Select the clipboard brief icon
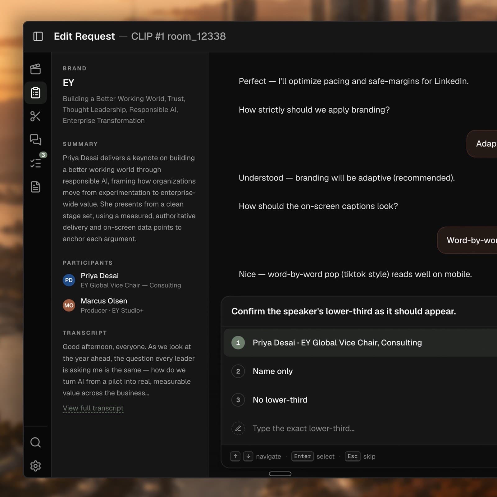 (x=35, y=93)
